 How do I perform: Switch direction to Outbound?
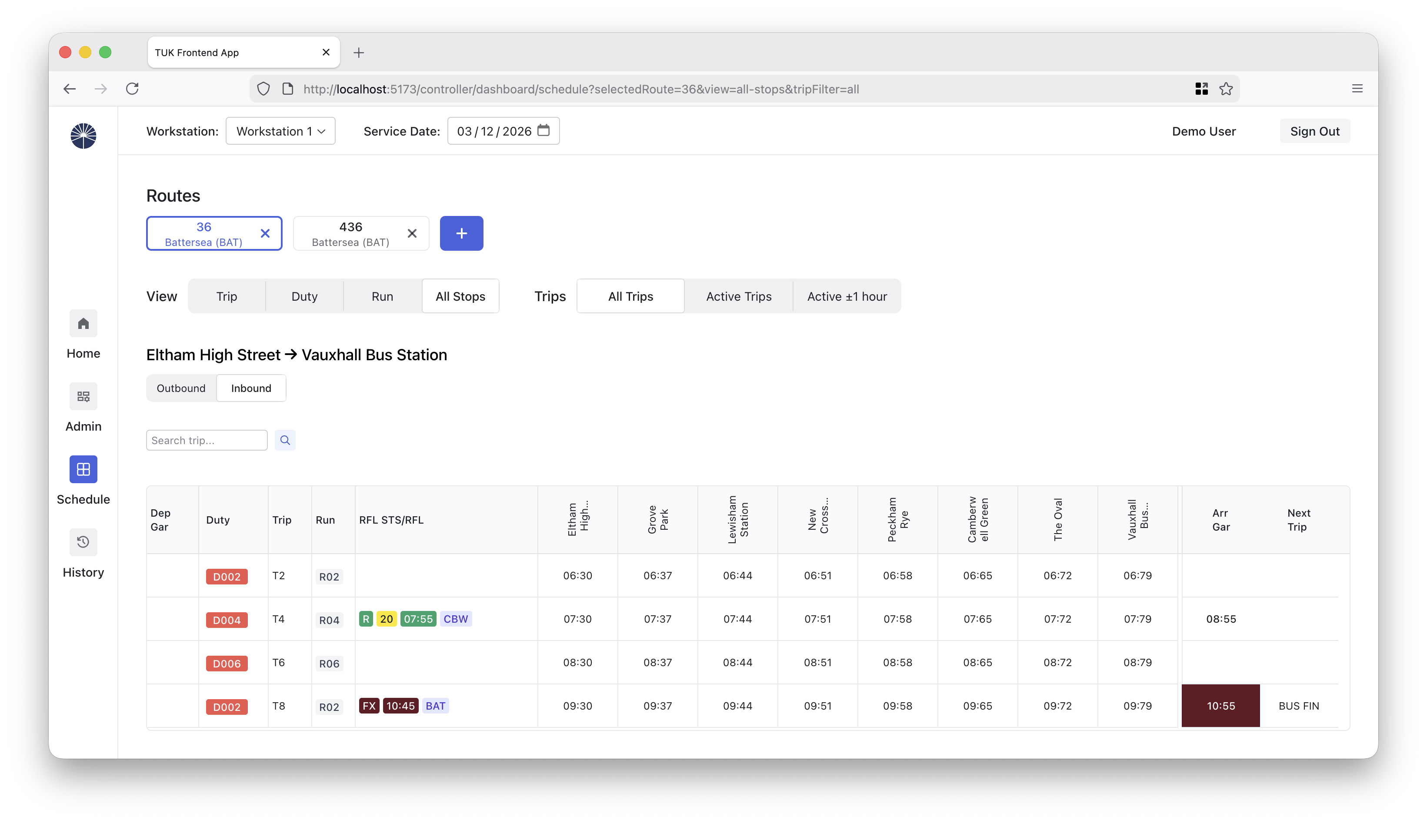click(x=181, y=388)
